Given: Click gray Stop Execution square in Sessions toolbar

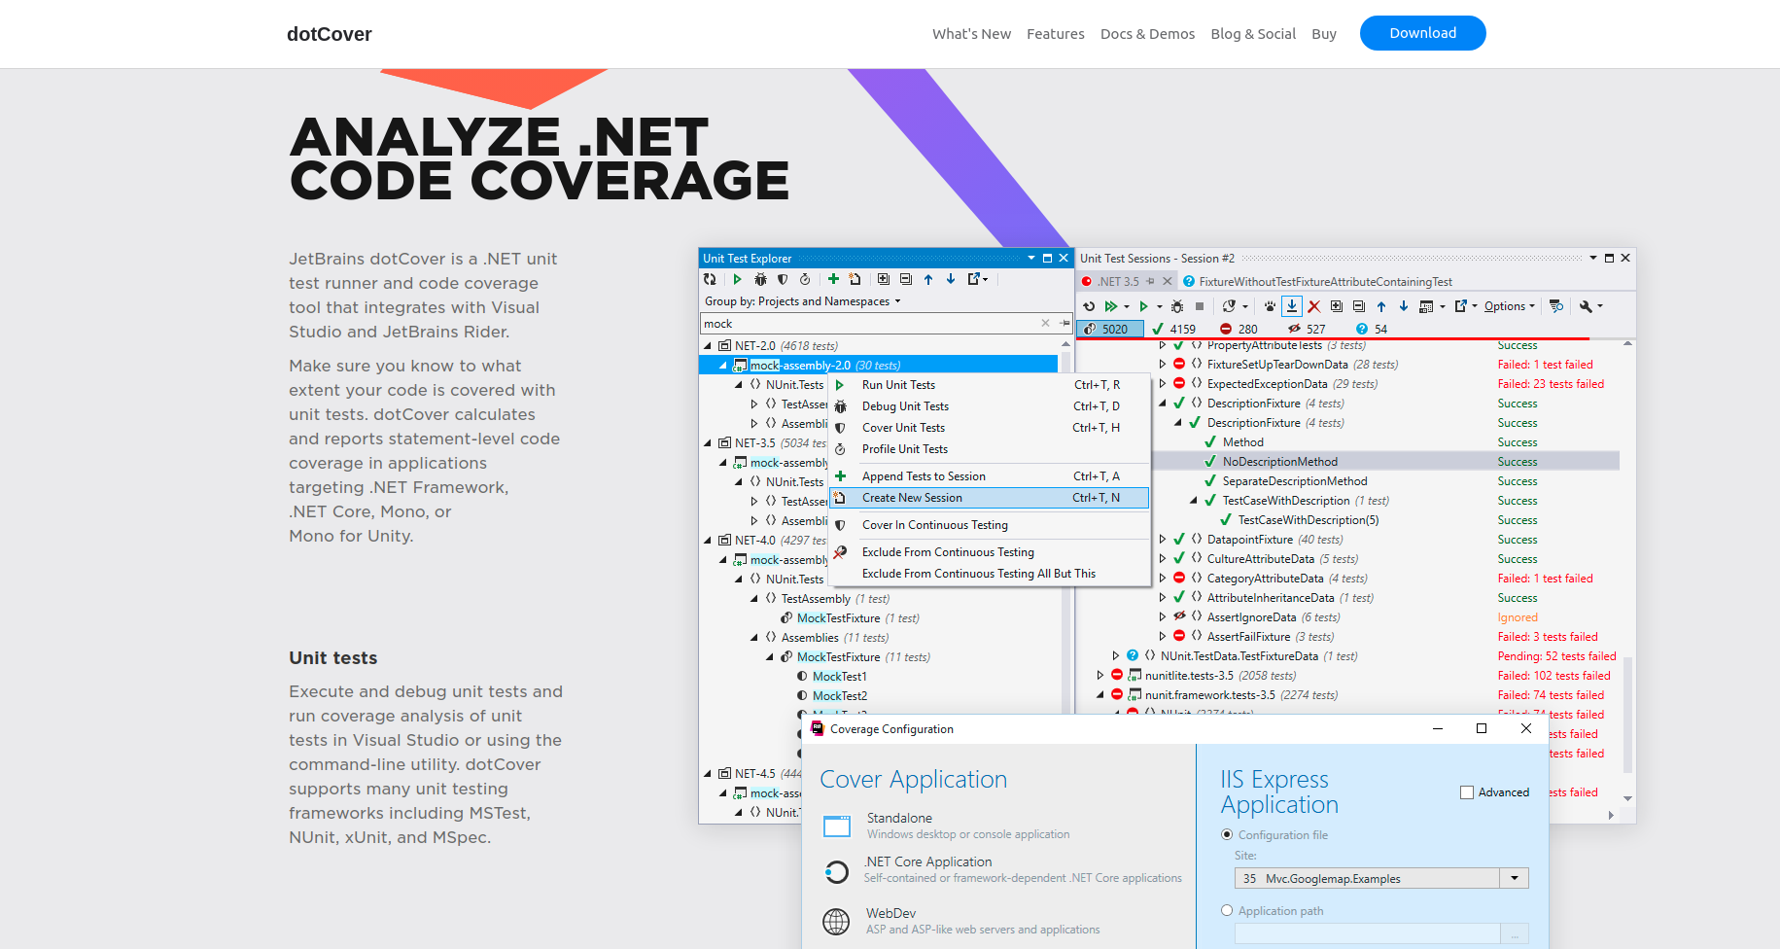Looking at the screenshot, I should coord(1200,306).
